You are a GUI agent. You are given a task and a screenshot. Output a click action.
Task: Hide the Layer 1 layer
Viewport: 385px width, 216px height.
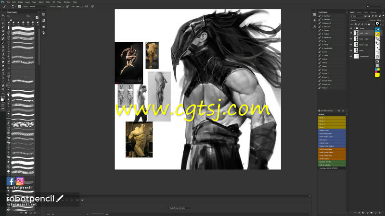click(x=351, y=50)
